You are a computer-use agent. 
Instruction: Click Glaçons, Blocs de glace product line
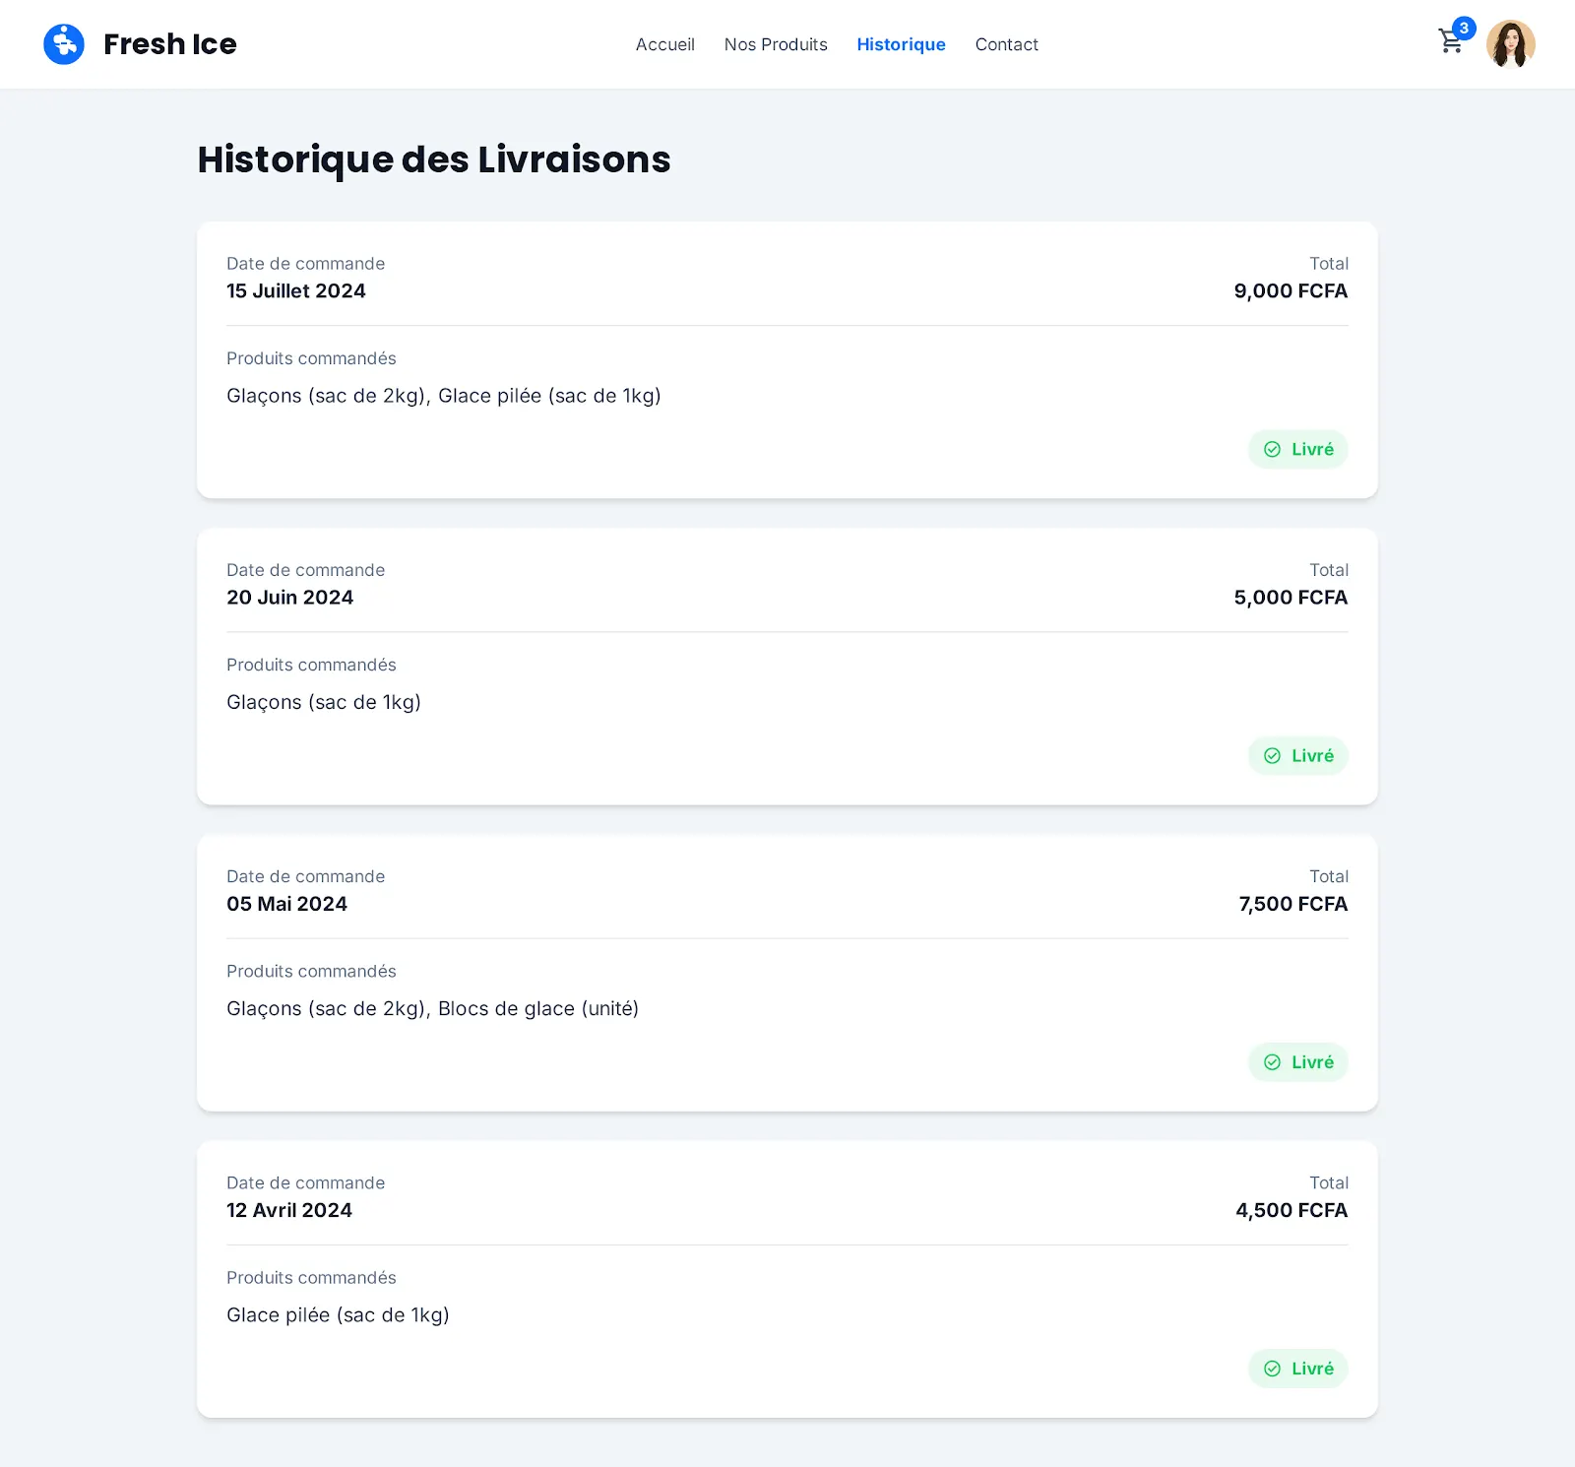click(x=432, y=1008)
